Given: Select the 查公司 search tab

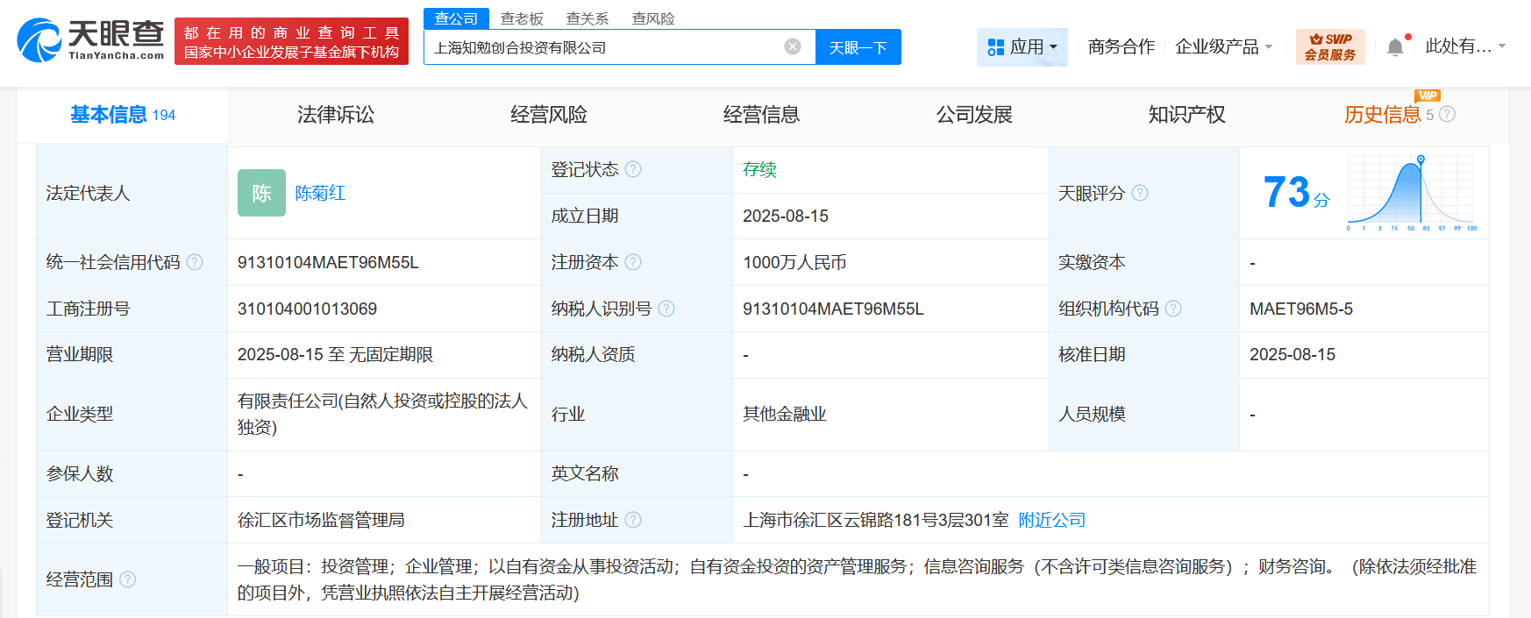Looking at the screenshot, I should click(456, 18).
